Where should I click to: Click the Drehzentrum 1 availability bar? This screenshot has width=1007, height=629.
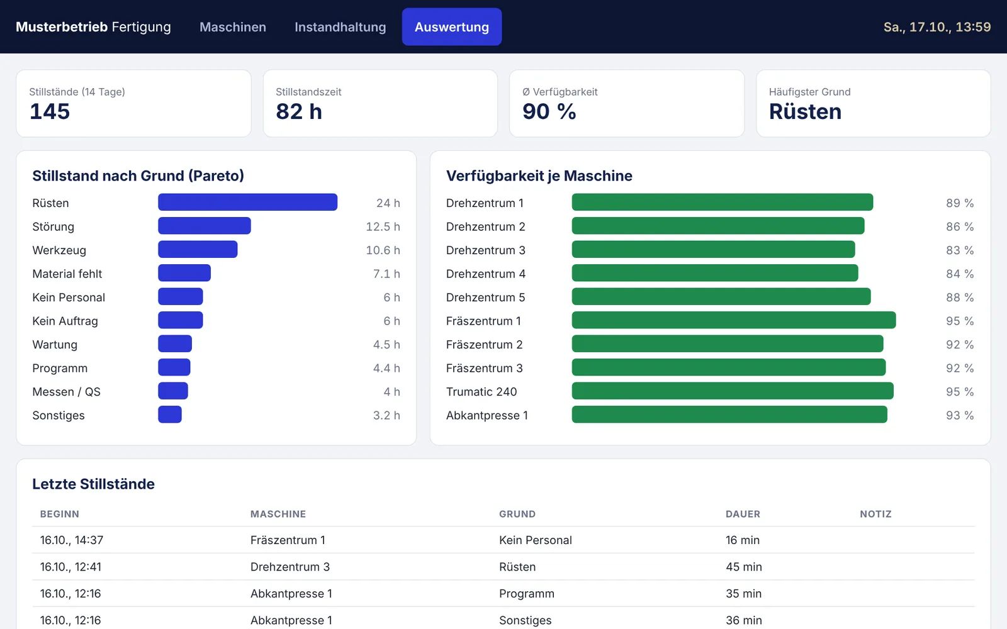(723, 202)
